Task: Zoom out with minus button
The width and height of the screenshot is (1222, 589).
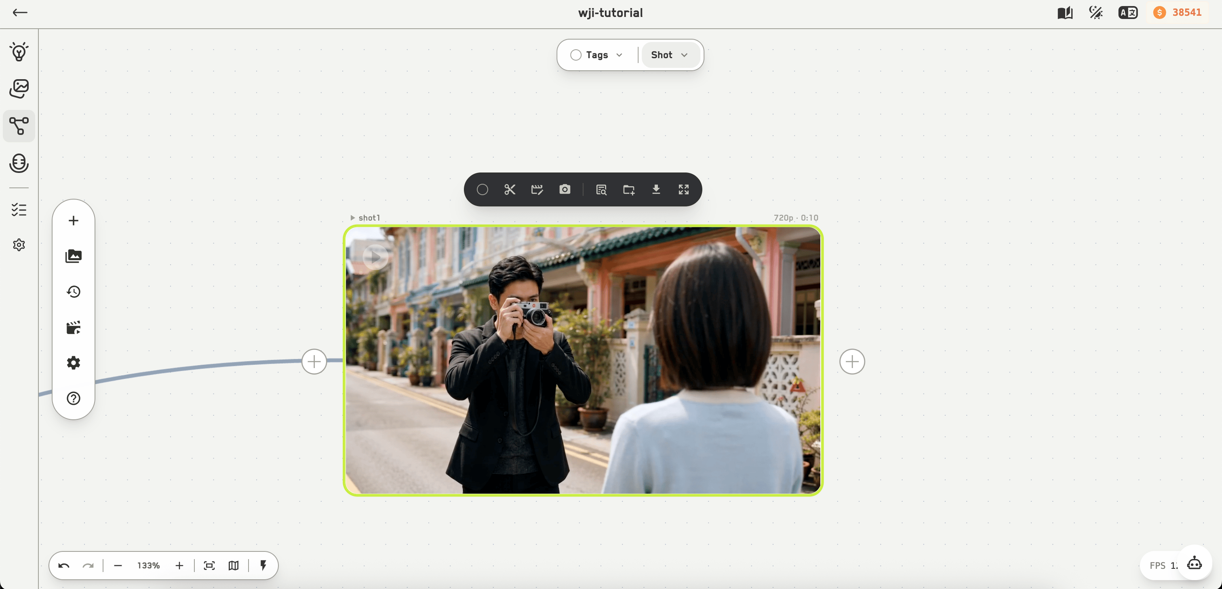Action: [x=118, y=565]
